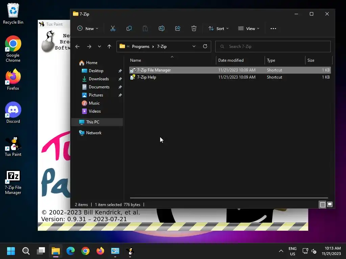Click the Tux Paint penguin taskbar icon
This screenshot has height=259, width=346.
pos(130,251)
